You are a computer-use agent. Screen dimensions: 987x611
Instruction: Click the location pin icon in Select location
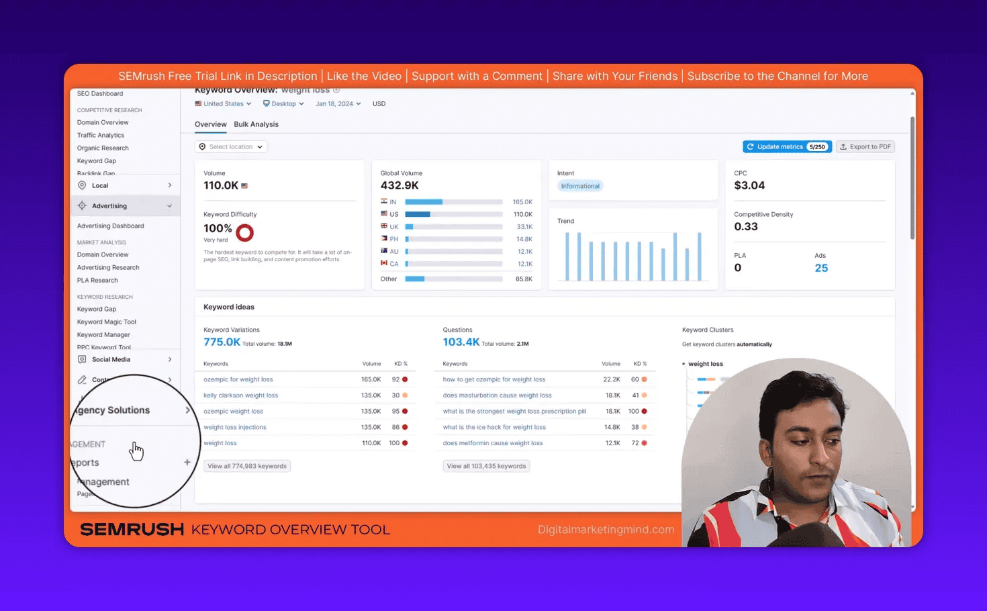(x=201, y=146)
